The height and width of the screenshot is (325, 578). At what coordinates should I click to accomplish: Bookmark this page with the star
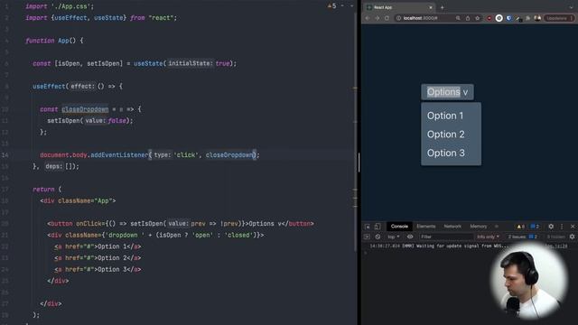coord(478,18)
